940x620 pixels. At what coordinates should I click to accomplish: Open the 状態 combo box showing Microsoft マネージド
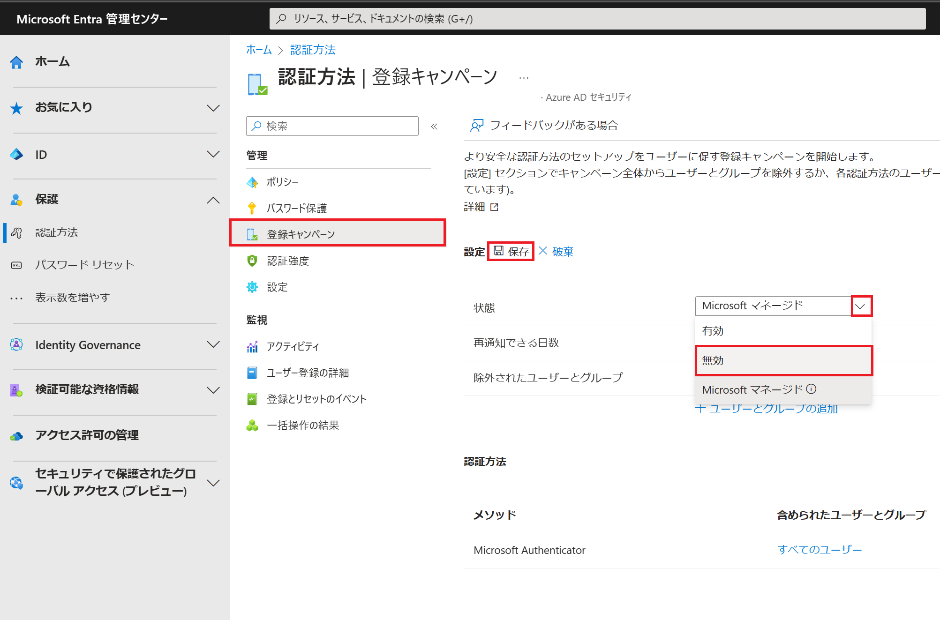783,306
